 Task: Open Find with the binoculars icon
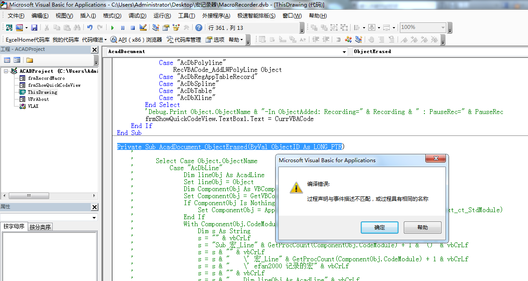[x=77, y=27]
